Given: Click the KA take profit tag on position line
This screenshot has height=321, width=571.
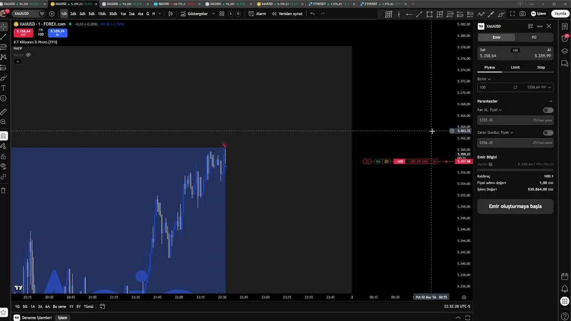Looking at the screenshot, I should tap(378, 161).
